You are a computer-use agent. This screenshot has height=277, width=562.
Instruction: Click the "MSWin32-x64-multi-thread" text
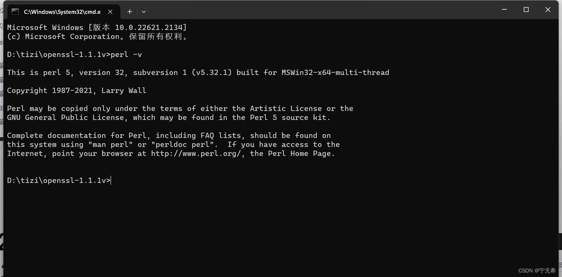[x=335, y=73]
